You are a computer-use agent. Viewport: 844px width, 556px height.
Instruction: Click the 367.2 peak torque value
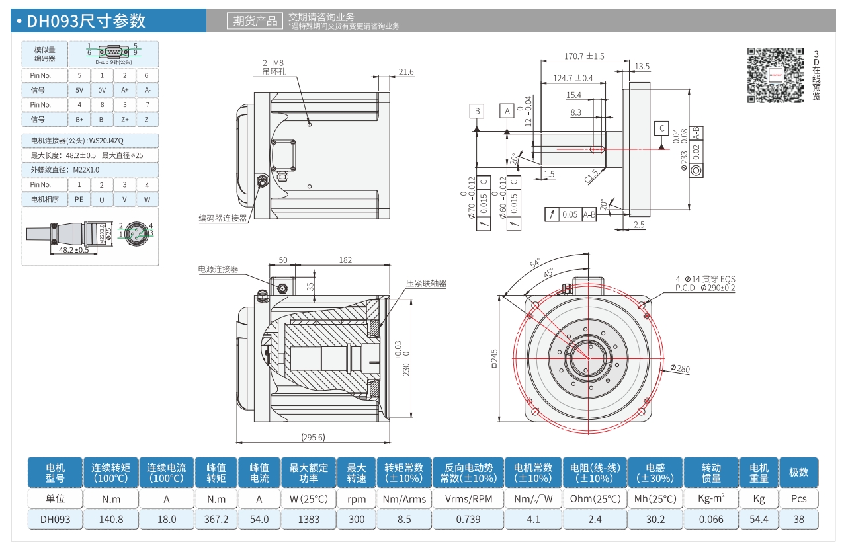(x=216, y=520)
